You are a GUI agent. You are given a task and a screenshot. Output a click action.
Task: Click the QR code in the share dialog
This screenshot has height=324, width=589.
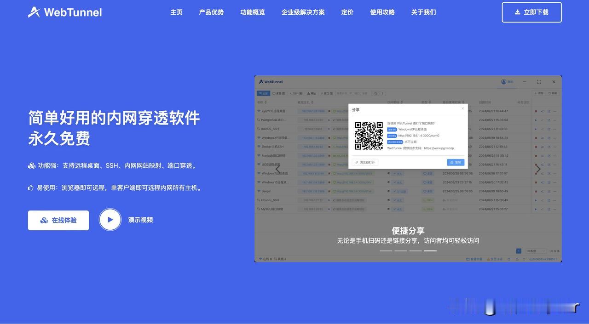pos(369,136)
